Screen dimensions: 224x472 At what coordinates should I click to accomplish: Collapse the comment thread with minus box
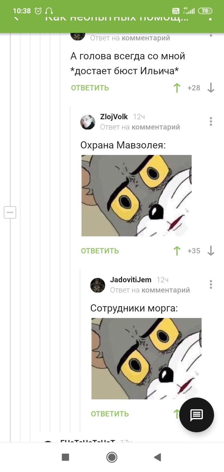click(x=10, y=212)
